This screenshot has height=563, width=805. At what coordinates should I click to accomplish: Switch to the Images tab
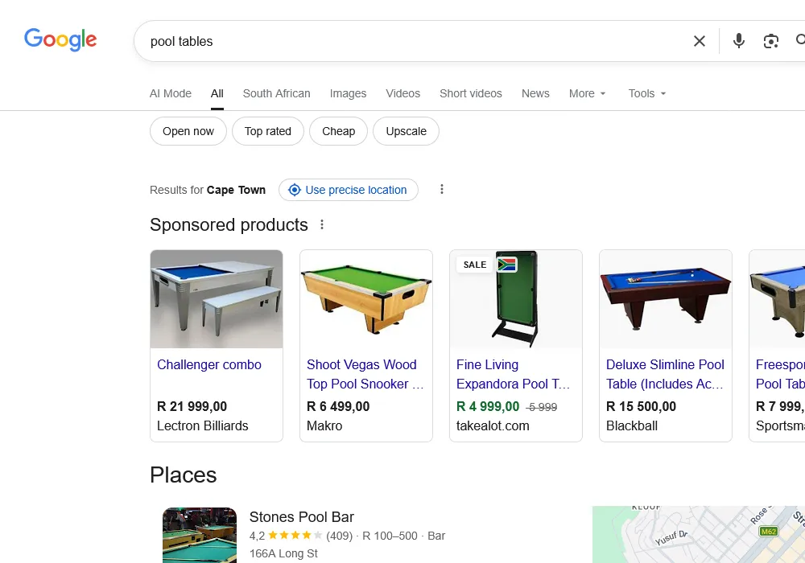tap(348, 93)
